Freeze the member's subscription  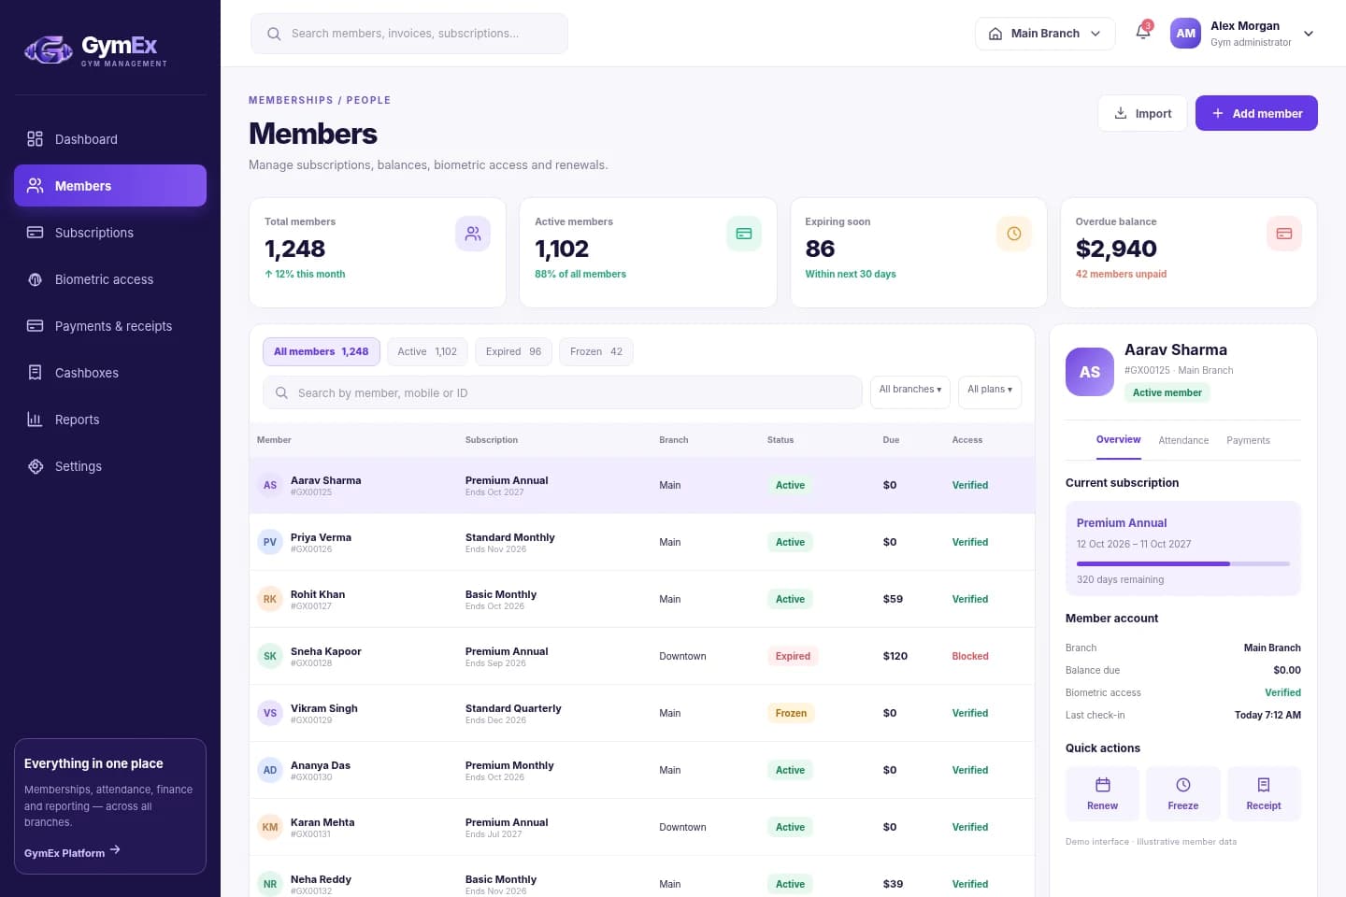click(1183, 794)
